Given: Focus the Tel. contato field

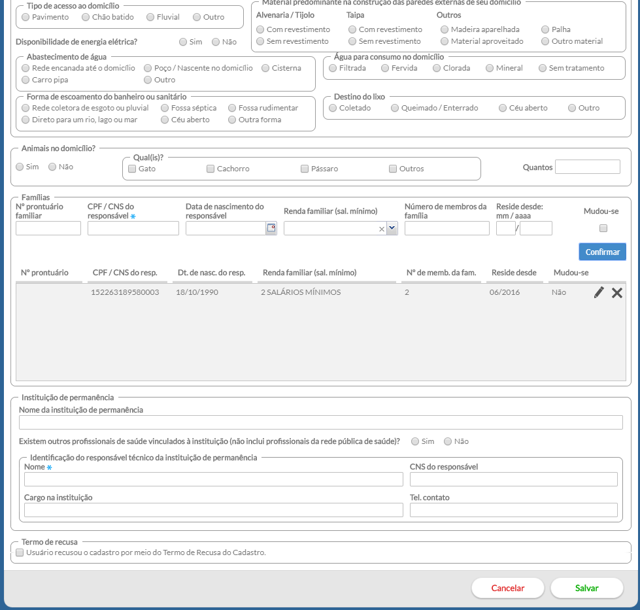Looking at the screenshot, I should tap(513, 510).
